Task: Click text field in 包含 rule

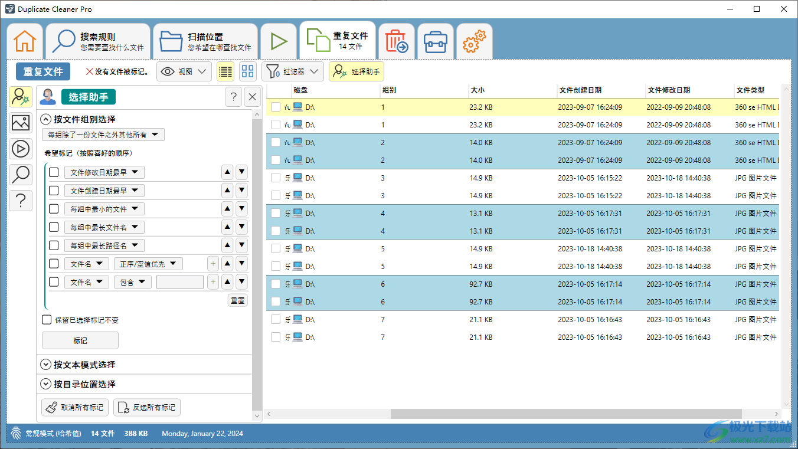Action: pos(180,282)
